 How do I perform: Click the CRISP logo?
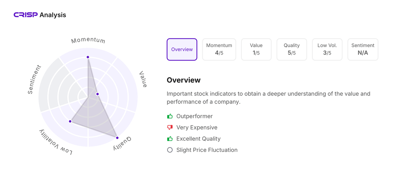click(26, 15)
